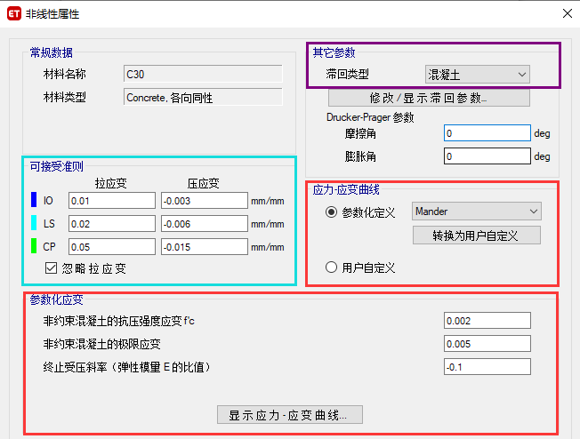Click the 终止受压斜率 field -0.1

click(x=487, y=366)
